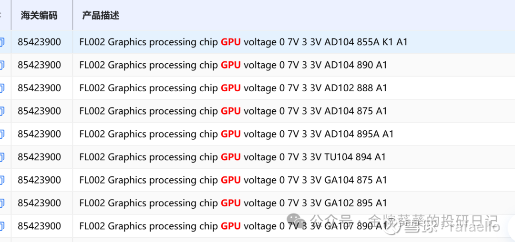Click copy icon in GA107 890 A1 row
This screenshot has width=515, height=242.
pos(1,226)
